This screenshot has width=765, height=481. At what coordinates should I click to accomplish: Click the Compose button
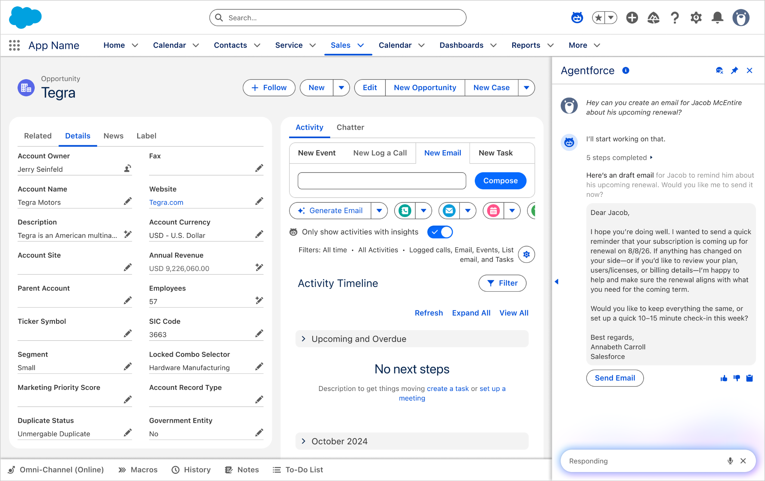coord(501,181)
